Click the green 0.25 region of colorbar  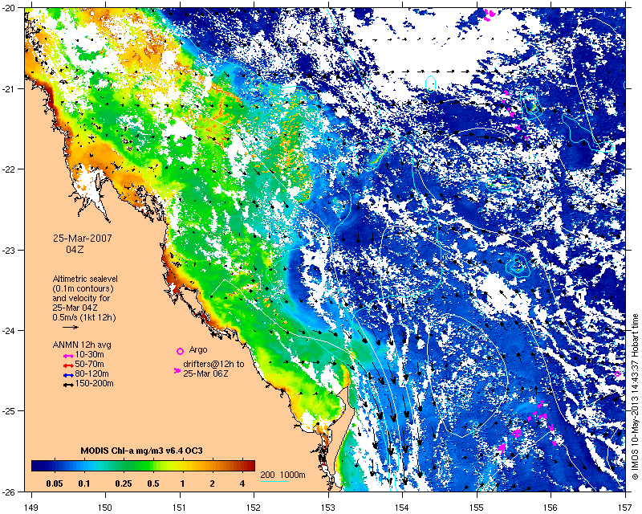coord(124,466)
